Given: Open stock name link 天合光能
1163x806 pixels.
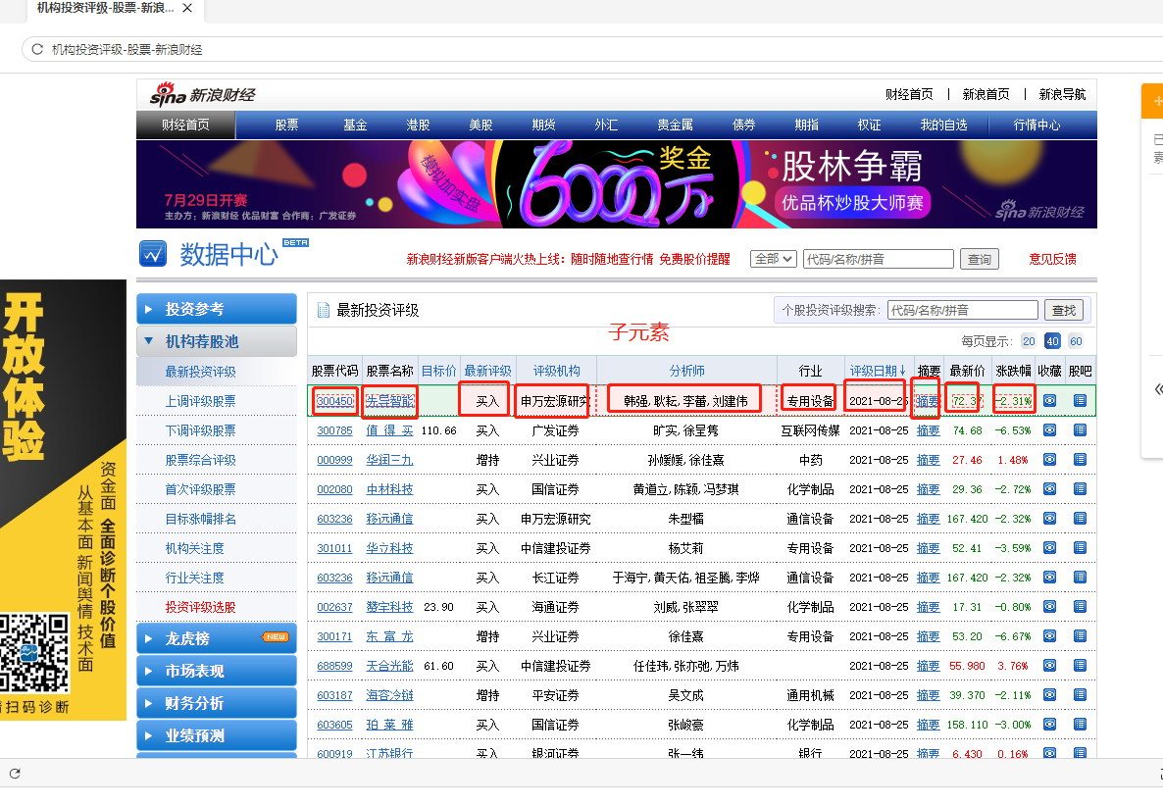Looking at the screenshot, I should click(x=389, y=666).
